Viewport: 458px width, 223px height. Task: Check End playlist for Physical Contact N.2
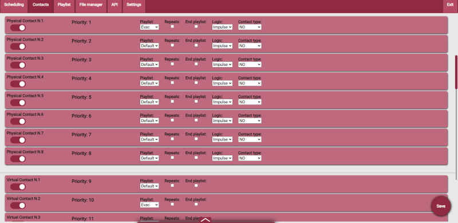(196, 45)
